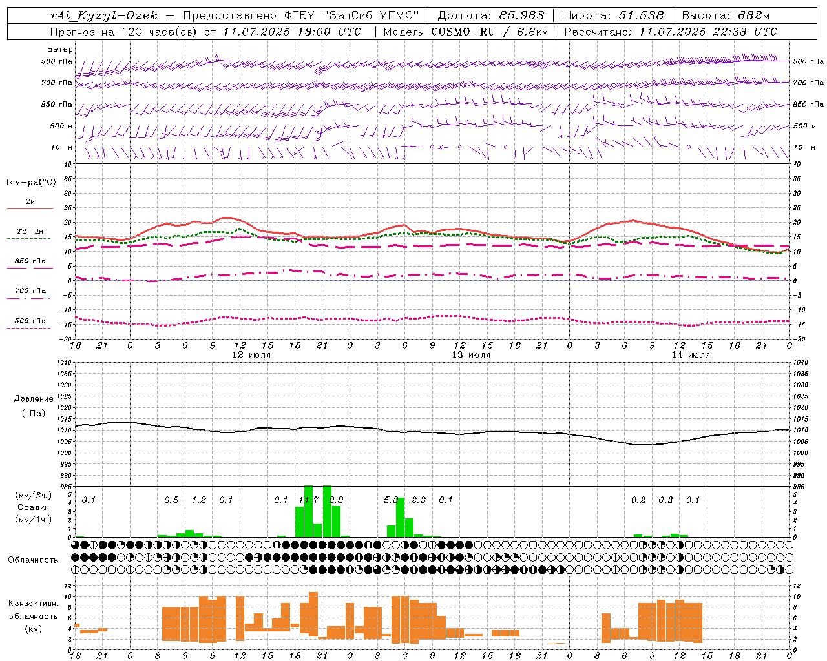
Task: Click the (мм/1ч.) precipitation unit label
Action: coord(34,520)
